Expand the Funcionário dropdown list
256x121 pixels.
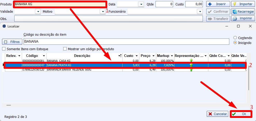pos(200,11)
